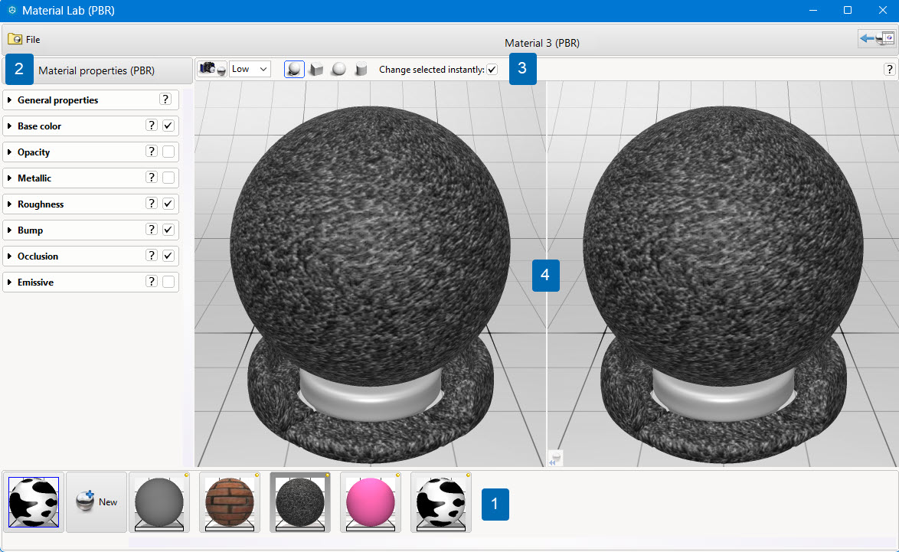Toggle the Occlusion checkbox
Screen dimensions: 899x552
pyautogui.click(x=168, y=256)
